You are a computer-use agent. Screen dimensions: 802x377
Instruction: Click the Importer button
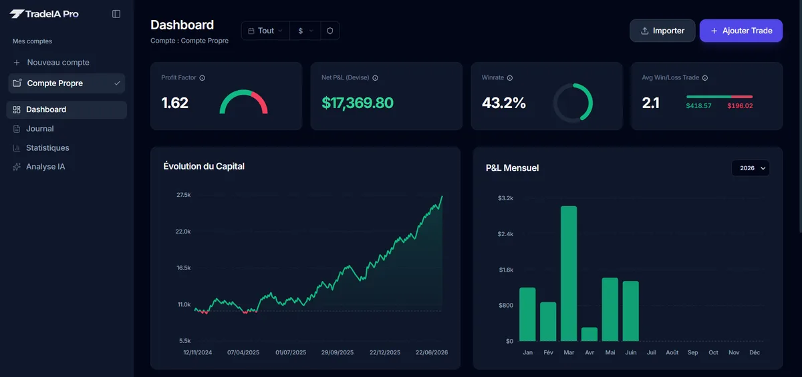(662, 31)
